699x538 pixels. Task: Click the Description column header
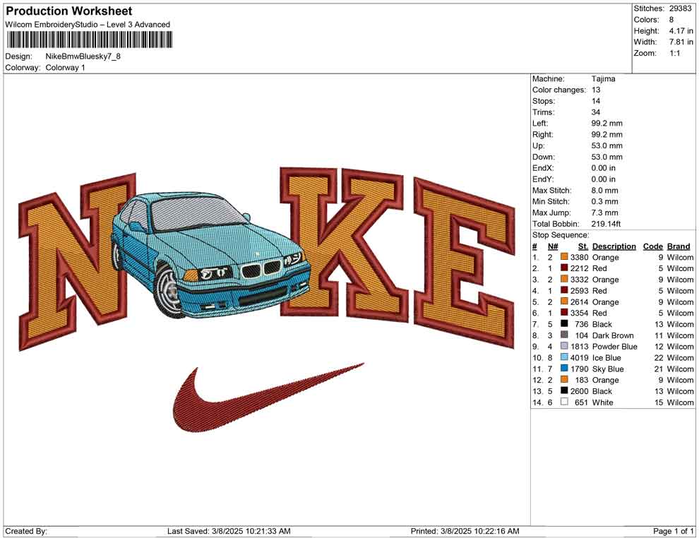point(614,246)
